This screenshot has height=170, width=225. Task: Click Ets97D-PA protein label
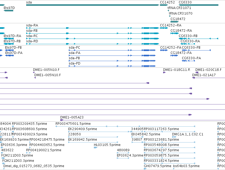click(14, 53)
